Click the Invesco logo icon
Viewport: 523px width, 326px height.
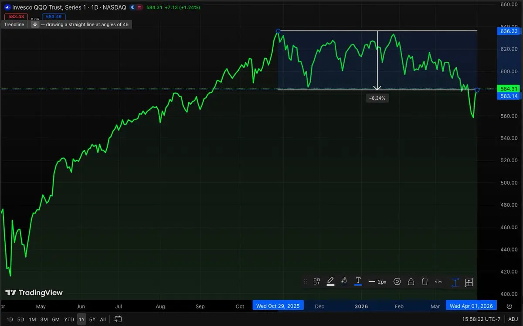tap(7, 7)
